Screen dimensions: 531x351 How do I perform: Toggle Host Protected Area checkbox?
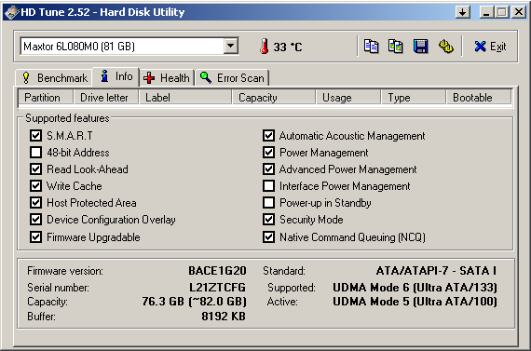(36, 203)
